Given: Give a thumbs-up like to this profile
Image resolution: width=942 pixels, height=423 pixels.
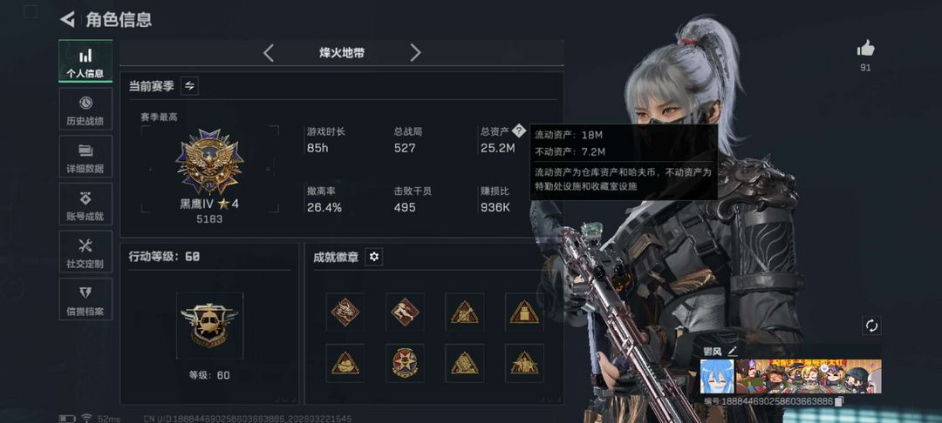Looking at the screenshot, I should point(865,48).
